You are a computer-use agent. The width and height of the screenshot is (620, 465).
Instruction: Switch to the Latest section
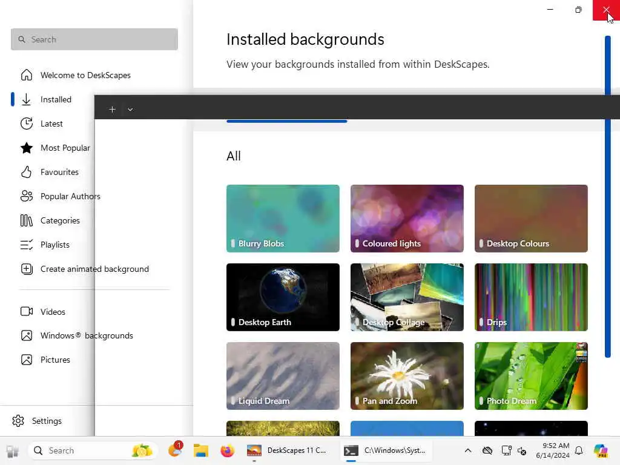(51, 124)
